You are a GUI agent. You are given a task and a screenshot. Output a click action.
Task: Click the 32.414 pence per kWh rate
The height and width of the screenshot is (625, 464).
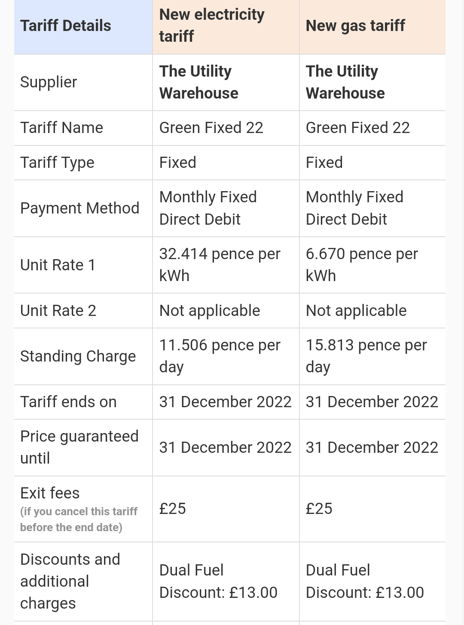220,265
